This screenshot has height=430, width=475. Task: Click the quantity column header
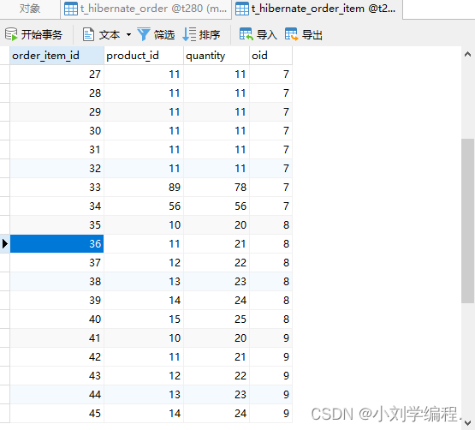point(217,56)
